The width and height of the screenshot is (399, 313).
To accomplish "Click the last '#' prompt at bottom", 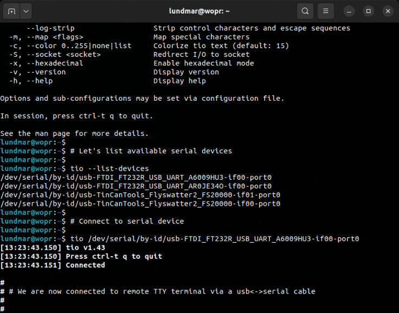I will click(2, 309).
